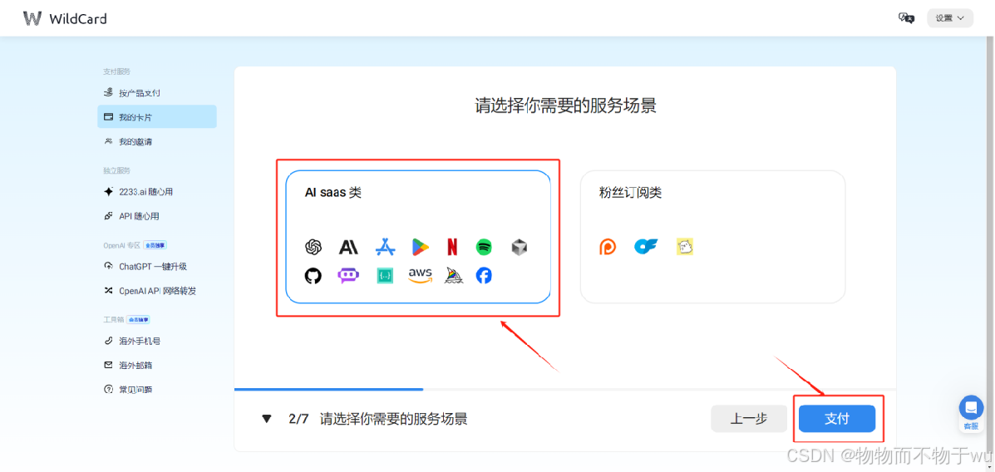This screenshot has width=995, height=472.
Task: Click the WildCard brand name
Action: tap(77, 18)
